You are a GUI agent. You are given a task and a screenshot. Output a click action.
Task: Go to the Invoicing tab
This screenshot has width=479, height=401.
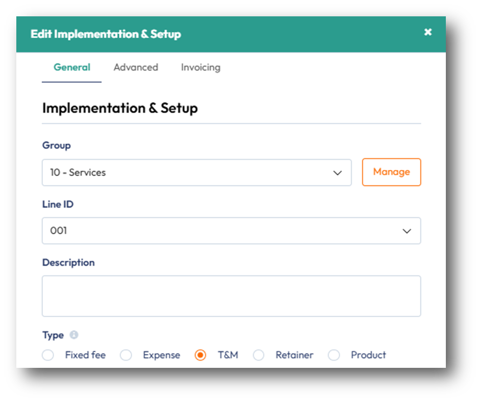pyautogui.click(x=200, y=67)
